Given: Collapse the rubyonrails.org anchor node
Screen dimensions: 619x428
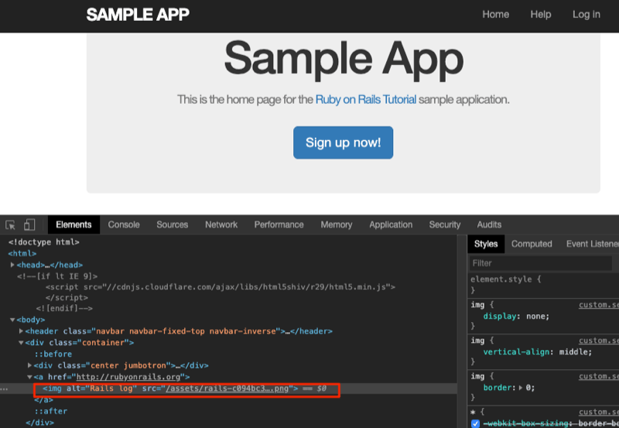Looking at the screenshot, I should (29, 377).
